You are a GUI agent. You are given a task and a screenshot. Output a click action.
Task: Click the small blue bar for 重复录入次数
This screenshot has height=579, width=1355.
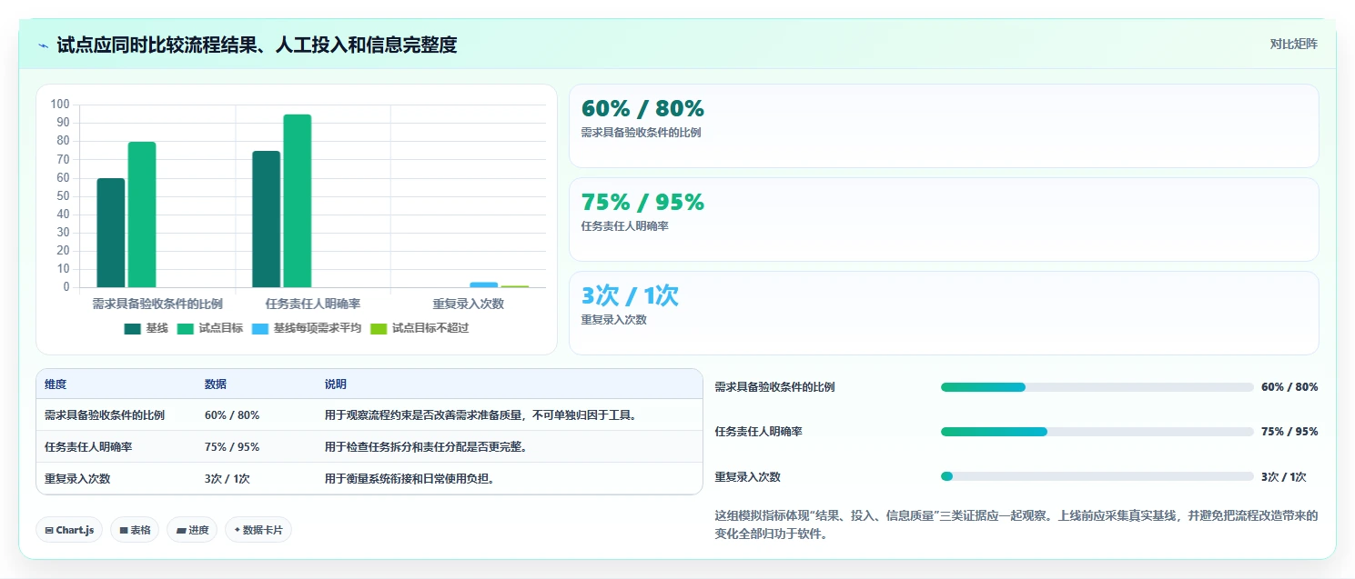point(484,285)
